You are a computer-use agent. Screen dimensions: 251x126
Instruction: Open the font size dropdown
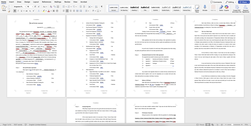[32, 7]
